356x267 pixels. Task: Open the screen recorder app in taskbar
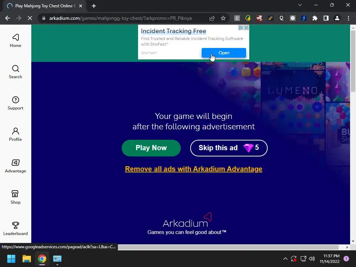(57, 259)
